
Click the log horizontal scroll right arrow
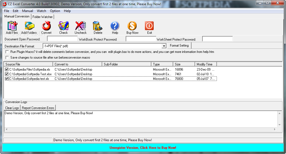[x=275, y=129]
